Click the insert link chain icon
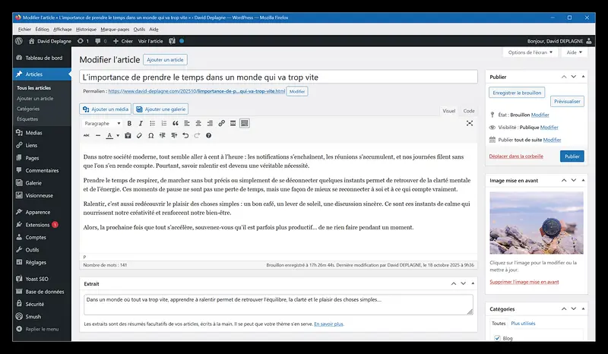Screen dimensions: 608x354 [221, 123]
